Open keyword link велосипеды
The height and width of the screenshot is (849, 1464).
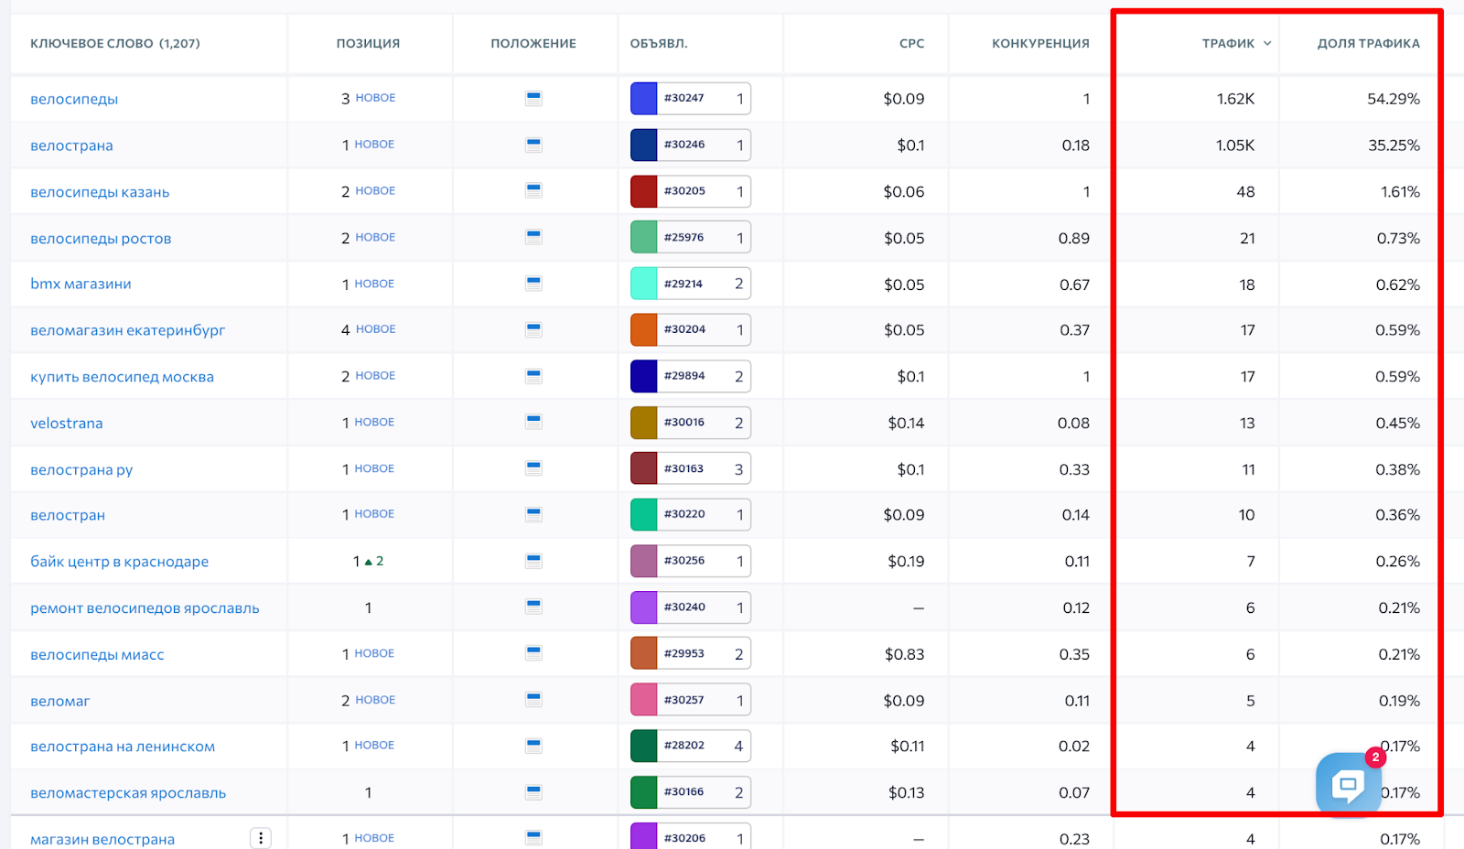(x=74, y=99)
